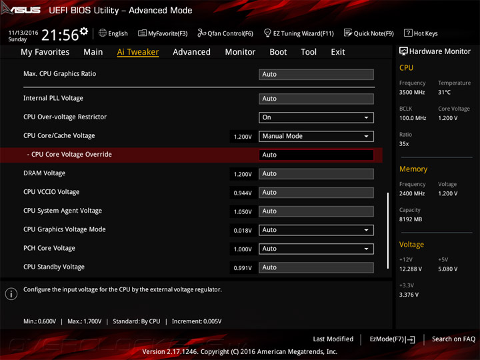Click CPU System Agent Voltage field
Image resolution: width=480 pixels, height=360 pixels.
[316, 211]
